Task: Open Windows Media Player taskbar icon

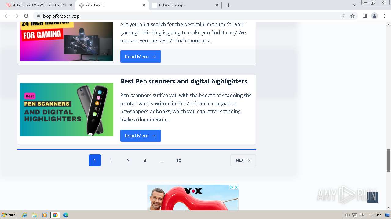Action: tap(45, 215)
